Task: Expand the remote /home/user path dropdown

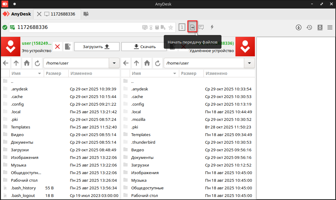Action: pos(249,63)
